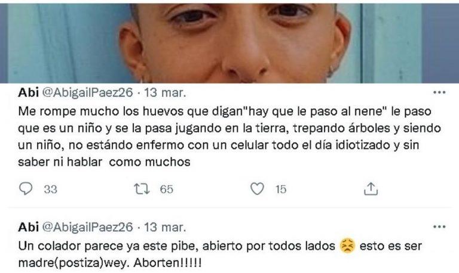Image resolution: width=459 pixels, height=273 pixels.
Task: Like the tweet with heart icon
Action: pyautogui.click(x=258, y=189)
